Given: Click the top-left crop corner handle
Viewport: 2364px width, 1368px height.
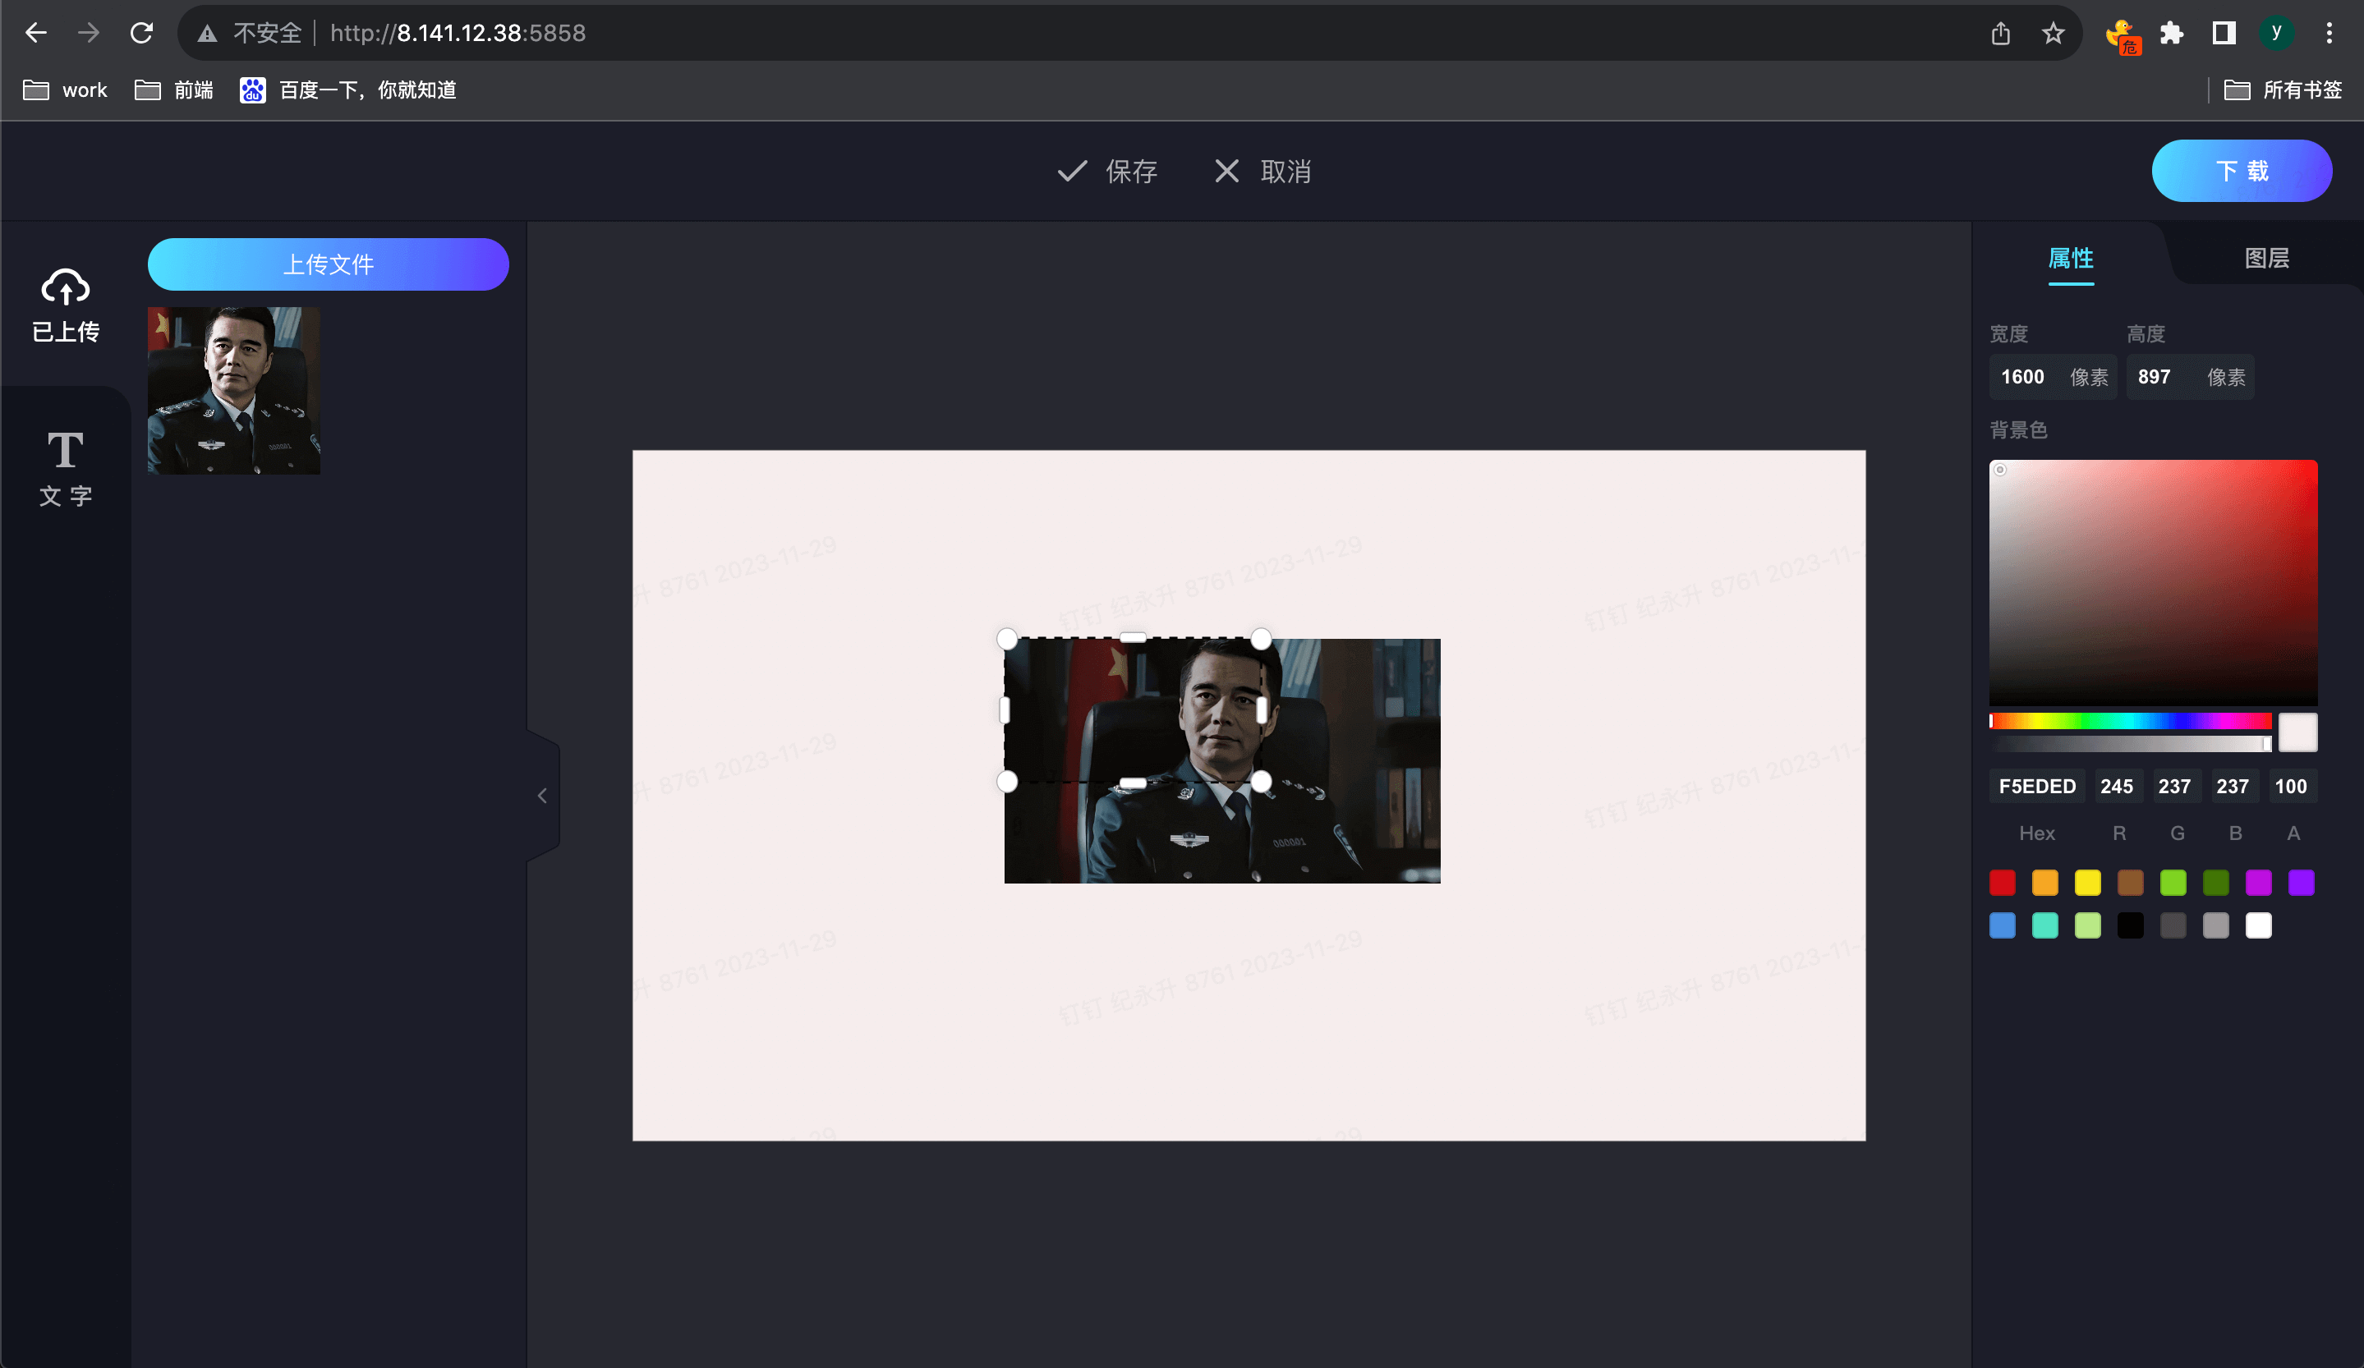Looking at the screenshot, I should pyautogui.click(x=1006, y=640).
